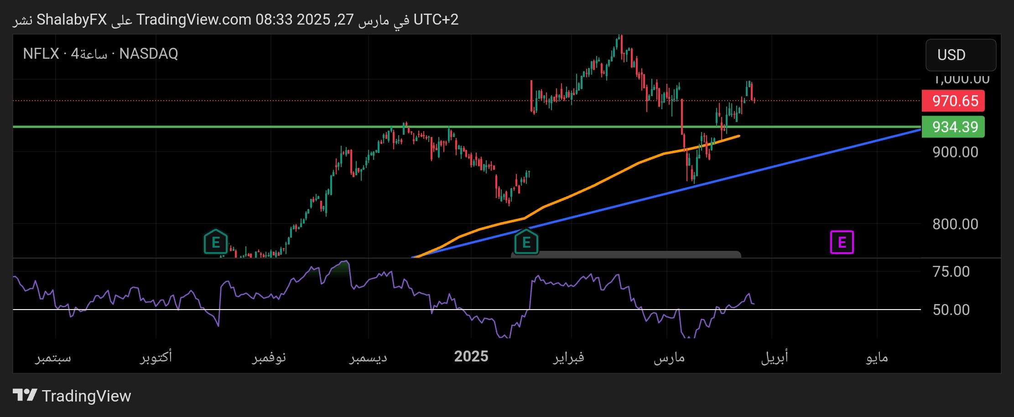Click the 800.00 price axis label
Image resolution: width=1014 pixels, height=417 pixels.
coord(955,224)
